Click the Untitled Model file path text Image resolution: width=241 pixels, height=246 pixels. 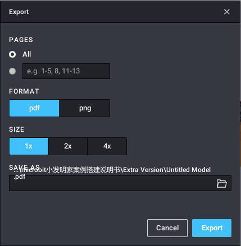[x=188, y=170]
